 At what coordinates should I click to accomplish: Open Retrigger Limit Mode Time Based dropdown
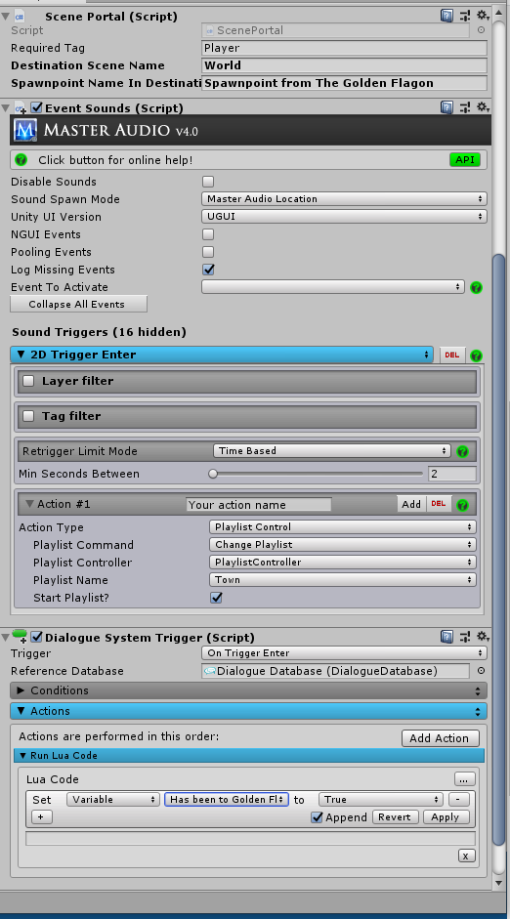[332, 450]
